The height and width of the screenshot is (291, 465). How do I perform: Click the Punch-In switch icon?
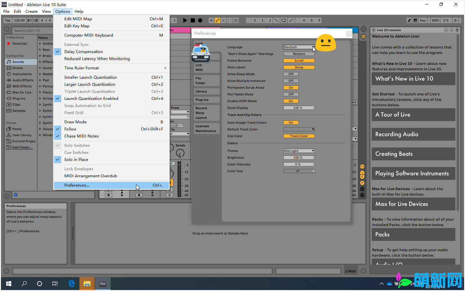tap(276, 20)
